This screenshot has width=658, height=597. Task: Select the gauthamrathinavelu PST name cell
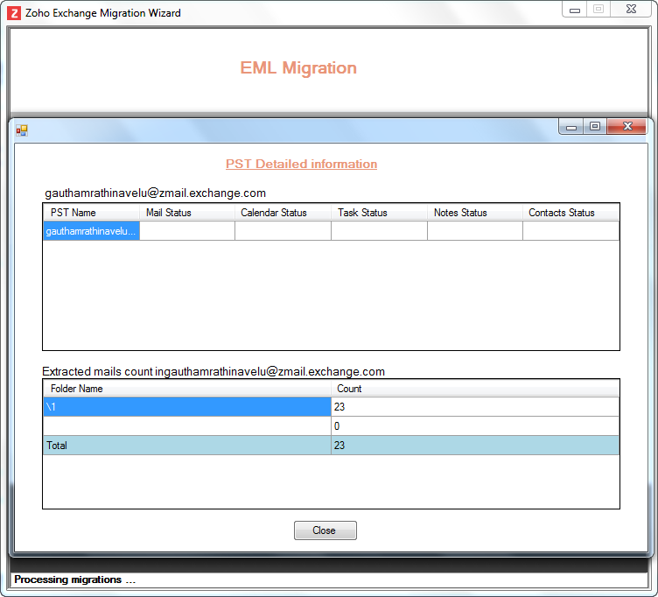tap(92, 231)
